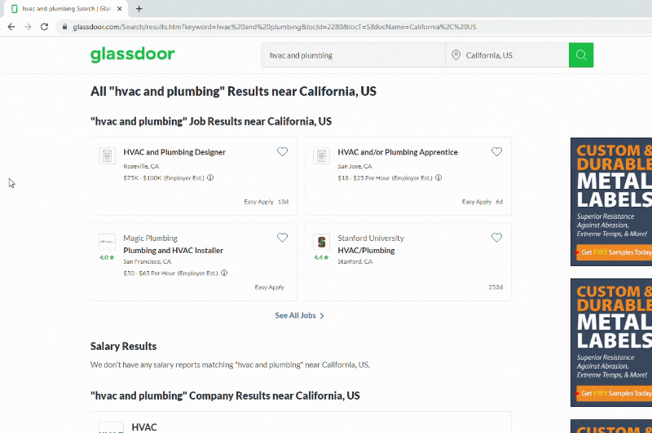The width and height of the screenshot is (652, 433).
Task: Open the HVAC and Plumbing Designer listing
Action: tap(174, 152)
